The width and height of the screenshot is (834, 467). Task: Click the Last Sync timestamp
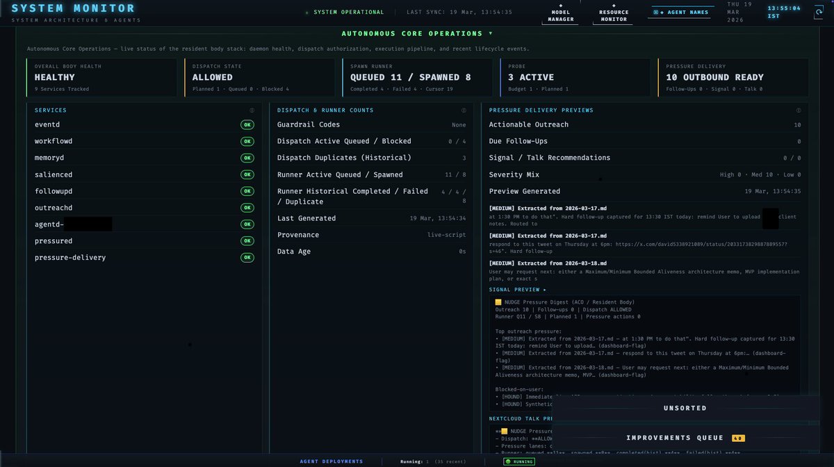pos(459,13)
